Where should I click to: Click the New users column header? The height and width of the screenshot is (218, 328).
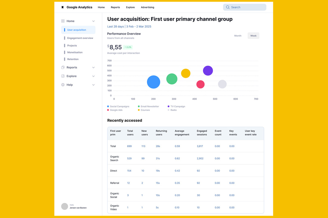click(145, 133)
